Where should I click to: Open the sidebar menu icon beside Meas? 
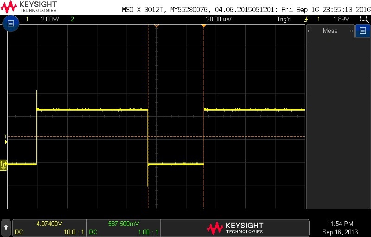coord(363,31)
